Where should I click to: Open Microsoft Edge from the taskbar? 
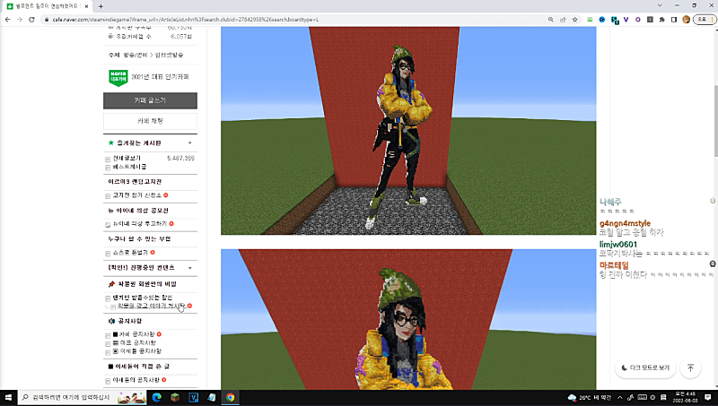point(156,397)
